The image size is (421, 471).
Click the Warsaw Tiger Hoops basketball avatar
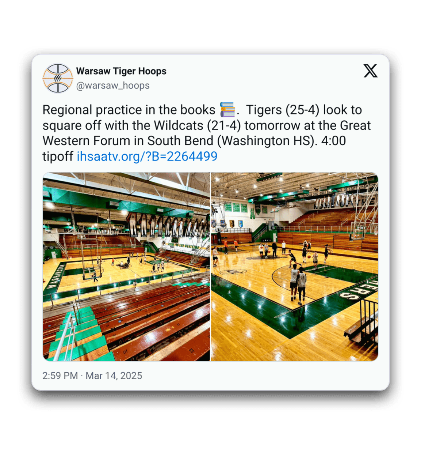tap(58, 78)
